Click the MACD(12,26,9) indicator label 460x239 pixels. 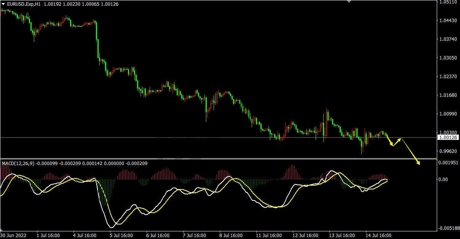pos(18,163)
